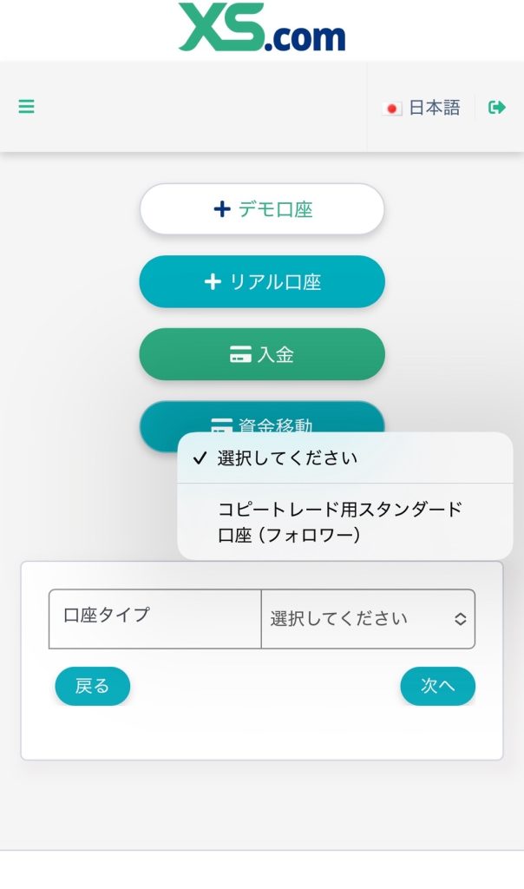The height and width of the screenshot is (889, 524).
Task: Tap the デモ口座 button label
Action: [275, 209]
